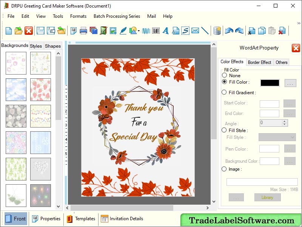This screenshot has height=227, width=302.
Task: Create a new greeting card document
Action: coord(8,31)
